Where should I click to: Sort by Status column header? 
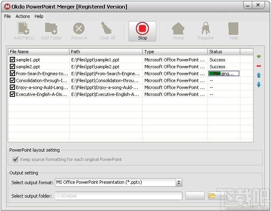coord(224,52)
